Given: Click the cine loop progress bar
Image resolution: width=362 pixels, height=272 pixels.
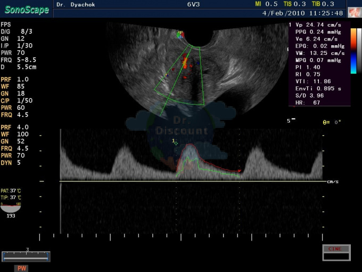Looking at the screenshot, I should click(26, 257).
